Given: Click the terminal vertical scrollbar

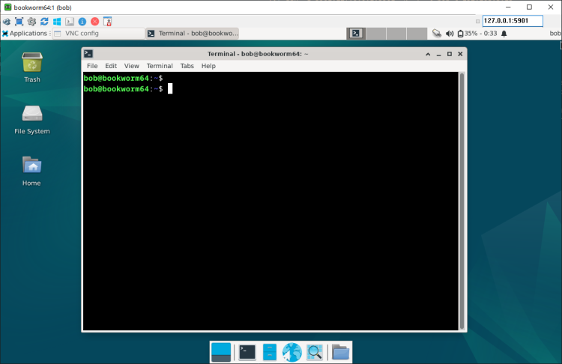Looking at the screenshot, I should pyautogui.click(x=462, y=201).
